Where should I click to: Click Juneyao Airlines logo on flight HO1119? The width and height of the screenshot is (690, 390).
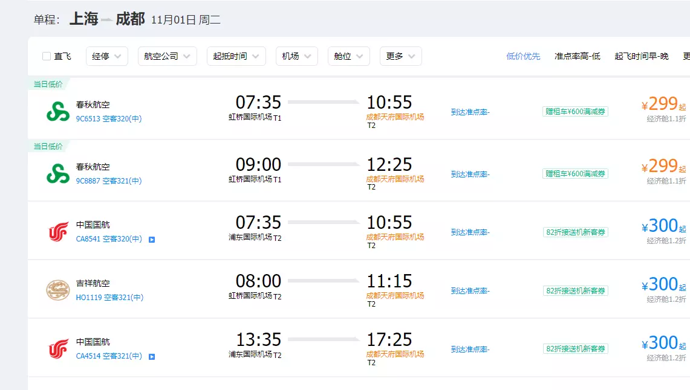coord(58,290)
